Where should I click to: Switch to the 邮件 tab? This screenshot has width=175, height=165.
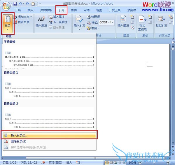pos(74,10)
